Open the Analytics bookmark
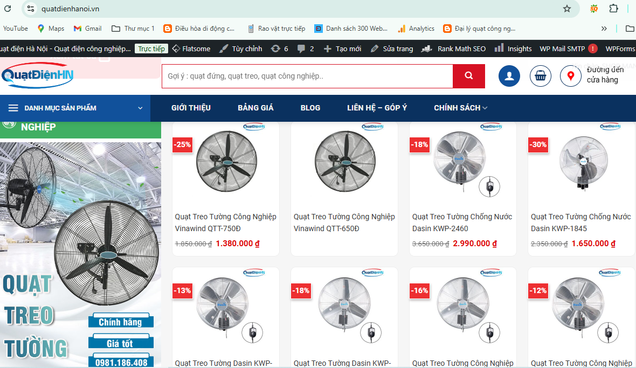The height and width of the screenshot is (368, 636). (x=416, y=29)
